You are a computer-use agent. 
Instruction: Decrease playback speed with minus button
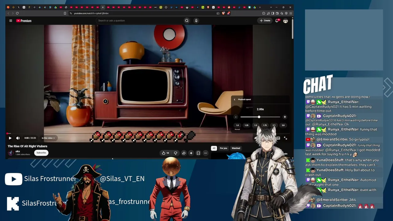pos(236,117)
